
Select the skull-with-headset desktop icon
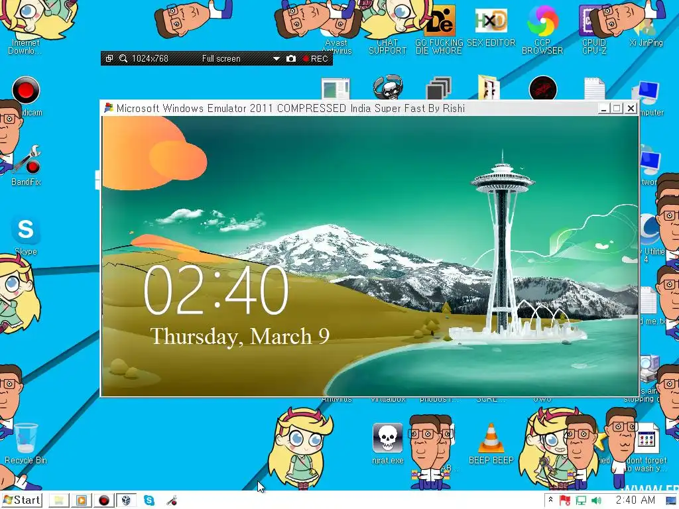click(x=388, y=87)
